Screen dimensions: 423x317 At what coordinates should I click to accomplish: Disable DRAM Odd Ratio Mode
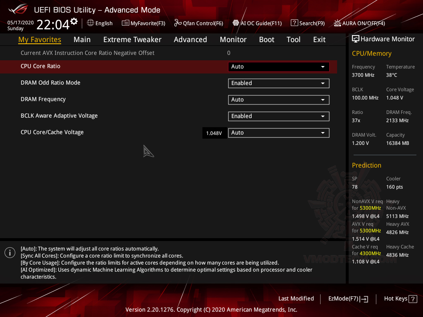(x=278, y=83)
